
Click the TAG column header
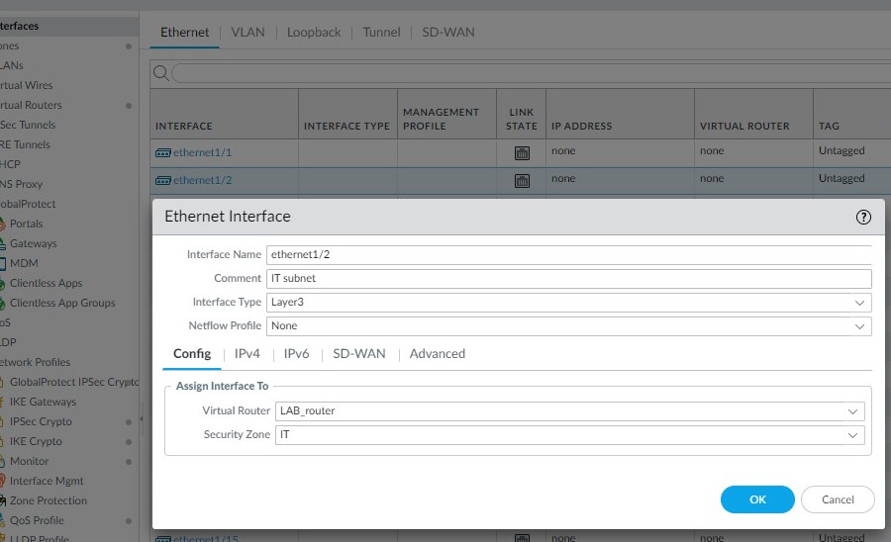[829, 126]
